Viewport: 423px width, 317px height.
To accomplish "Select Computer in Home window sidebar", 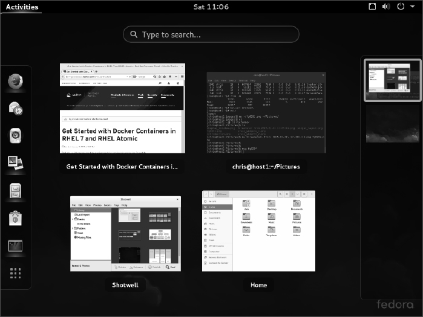I will pyautogui.click(x=217, y=252).
